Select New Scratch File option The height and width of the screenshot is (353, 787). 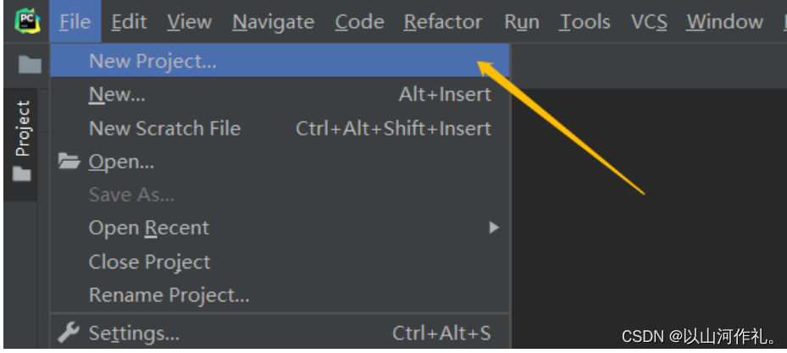tap(280, 129)
